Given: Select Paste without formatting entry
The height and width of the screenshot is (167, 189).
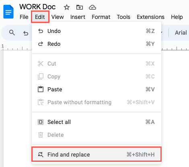Looking at the screenshot, I should tap(97, 102).
